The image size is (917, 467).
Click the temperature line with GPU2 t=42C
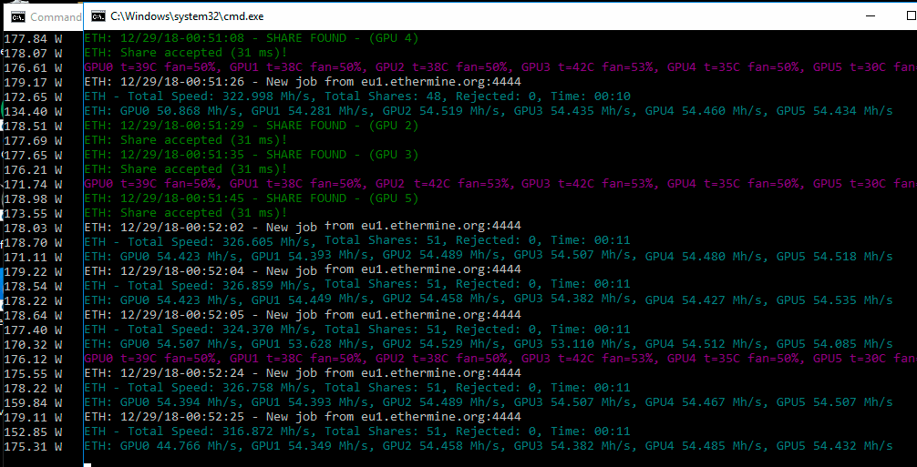click(500, 184)
